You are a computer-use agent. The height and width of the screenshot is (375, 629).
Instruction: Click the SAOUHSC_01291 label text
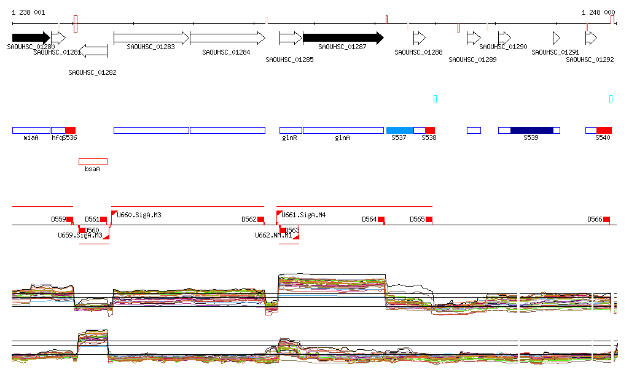point(555,53)
